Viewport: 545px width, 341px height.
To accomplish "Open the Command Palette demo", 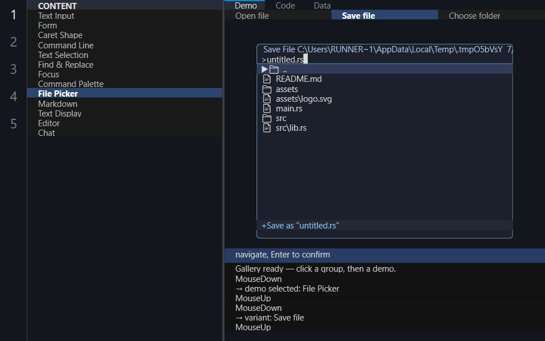I will tap(125, 84).
